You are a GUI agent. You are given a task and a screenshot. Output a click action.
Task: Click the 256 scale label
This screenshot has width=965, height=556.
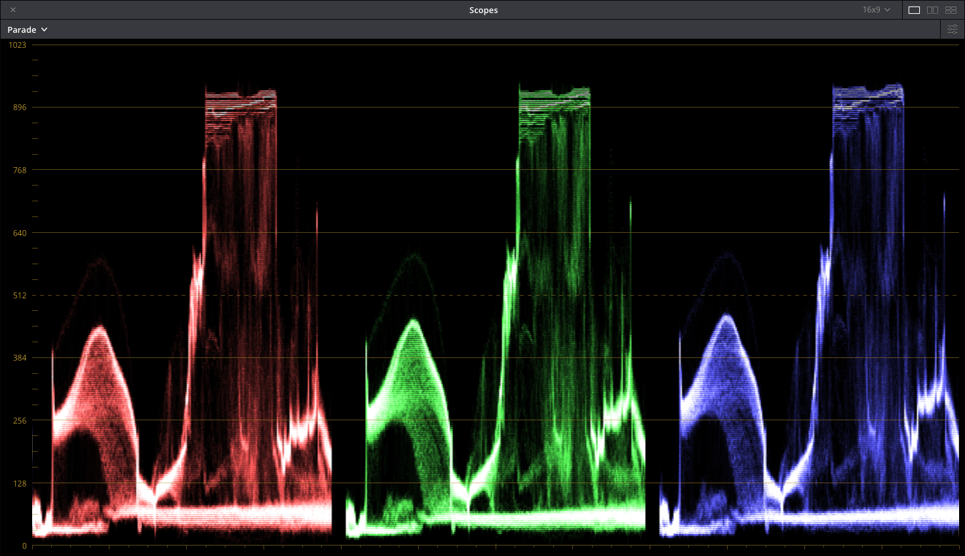pos(20,420)
